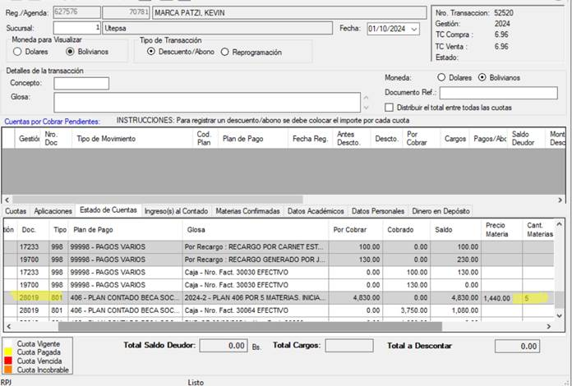Click the Total Saldo Deudor value box
The image size is (572, 386).
(224, 346)
